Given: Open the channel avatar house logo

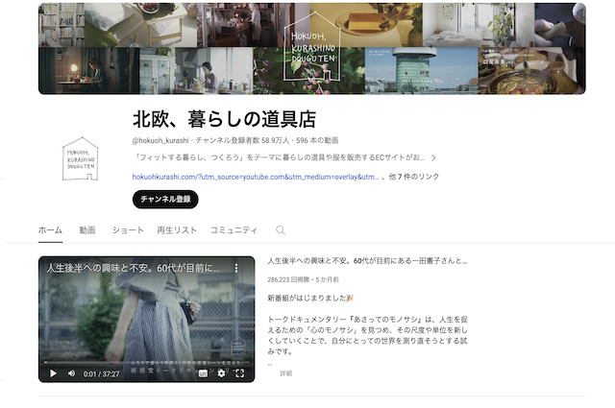Looking at the screenshot, I should click(x=81, y=158).
